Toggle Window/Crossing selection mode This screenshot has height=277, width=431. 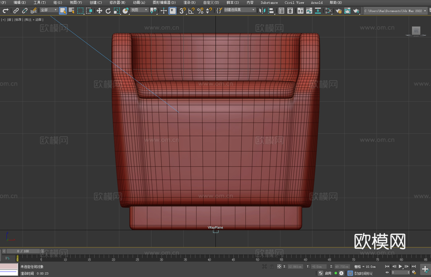[89, 11]
